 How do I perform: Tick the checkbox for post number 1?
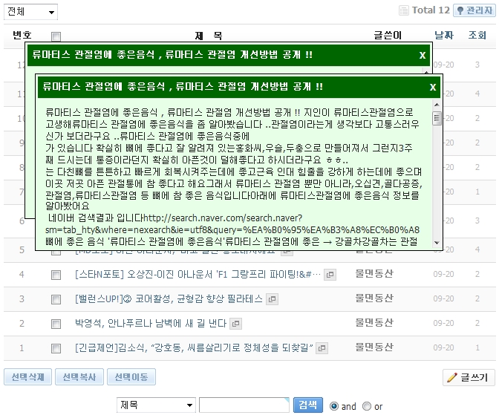tap(56, 348)
